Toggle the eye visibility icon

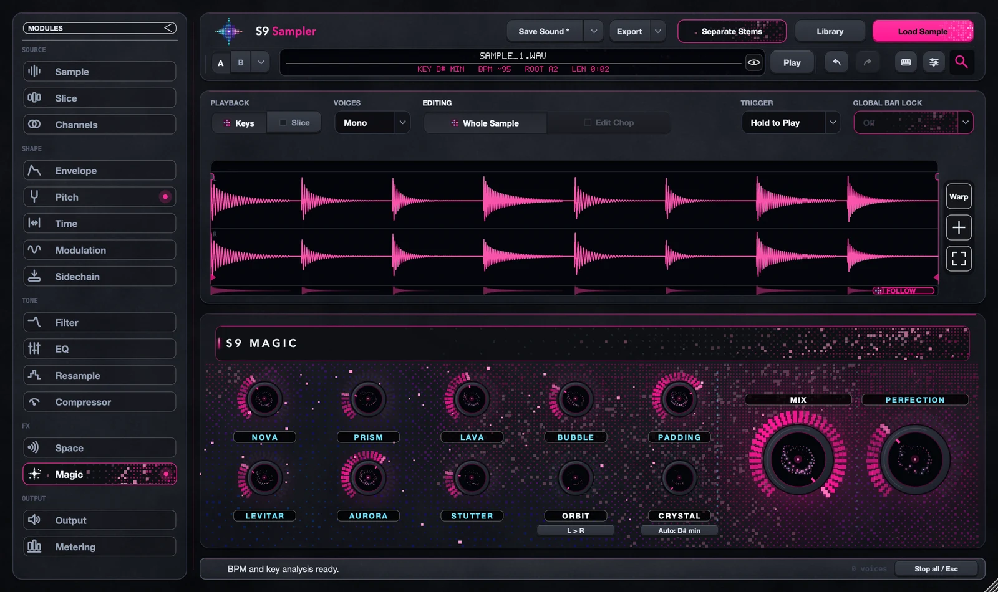click(753, 62)
